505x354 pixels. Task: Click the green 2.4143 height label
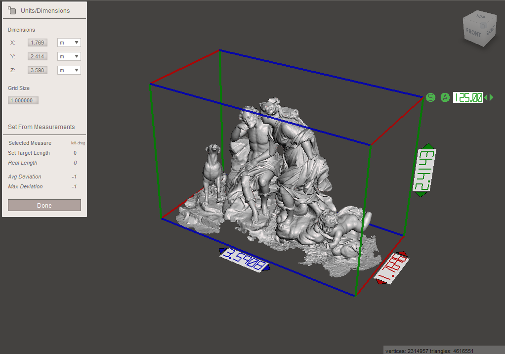[x=424, y=170]
